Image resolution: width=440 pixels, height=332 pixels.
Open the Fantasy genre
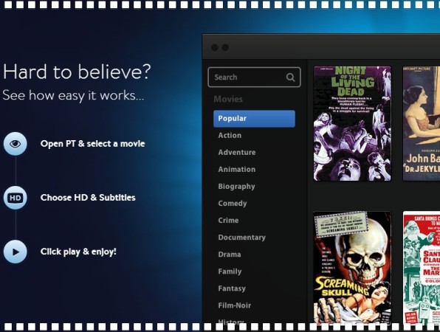click(232, 288)
